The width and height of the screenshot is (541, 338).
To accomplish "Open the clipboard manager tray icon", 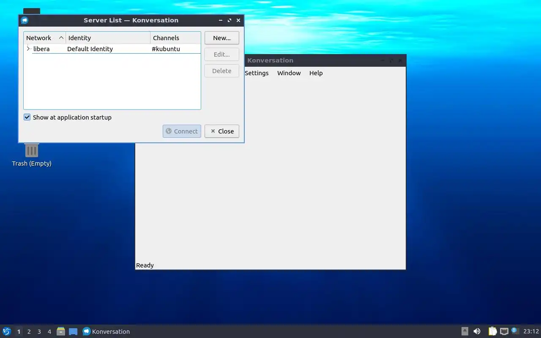I will click(x=492, y=331).
